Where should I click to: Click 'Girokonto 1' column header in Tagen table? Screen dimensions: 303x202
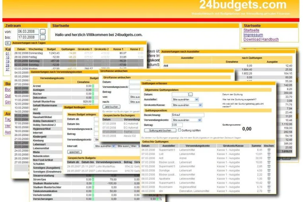[85, 49]
